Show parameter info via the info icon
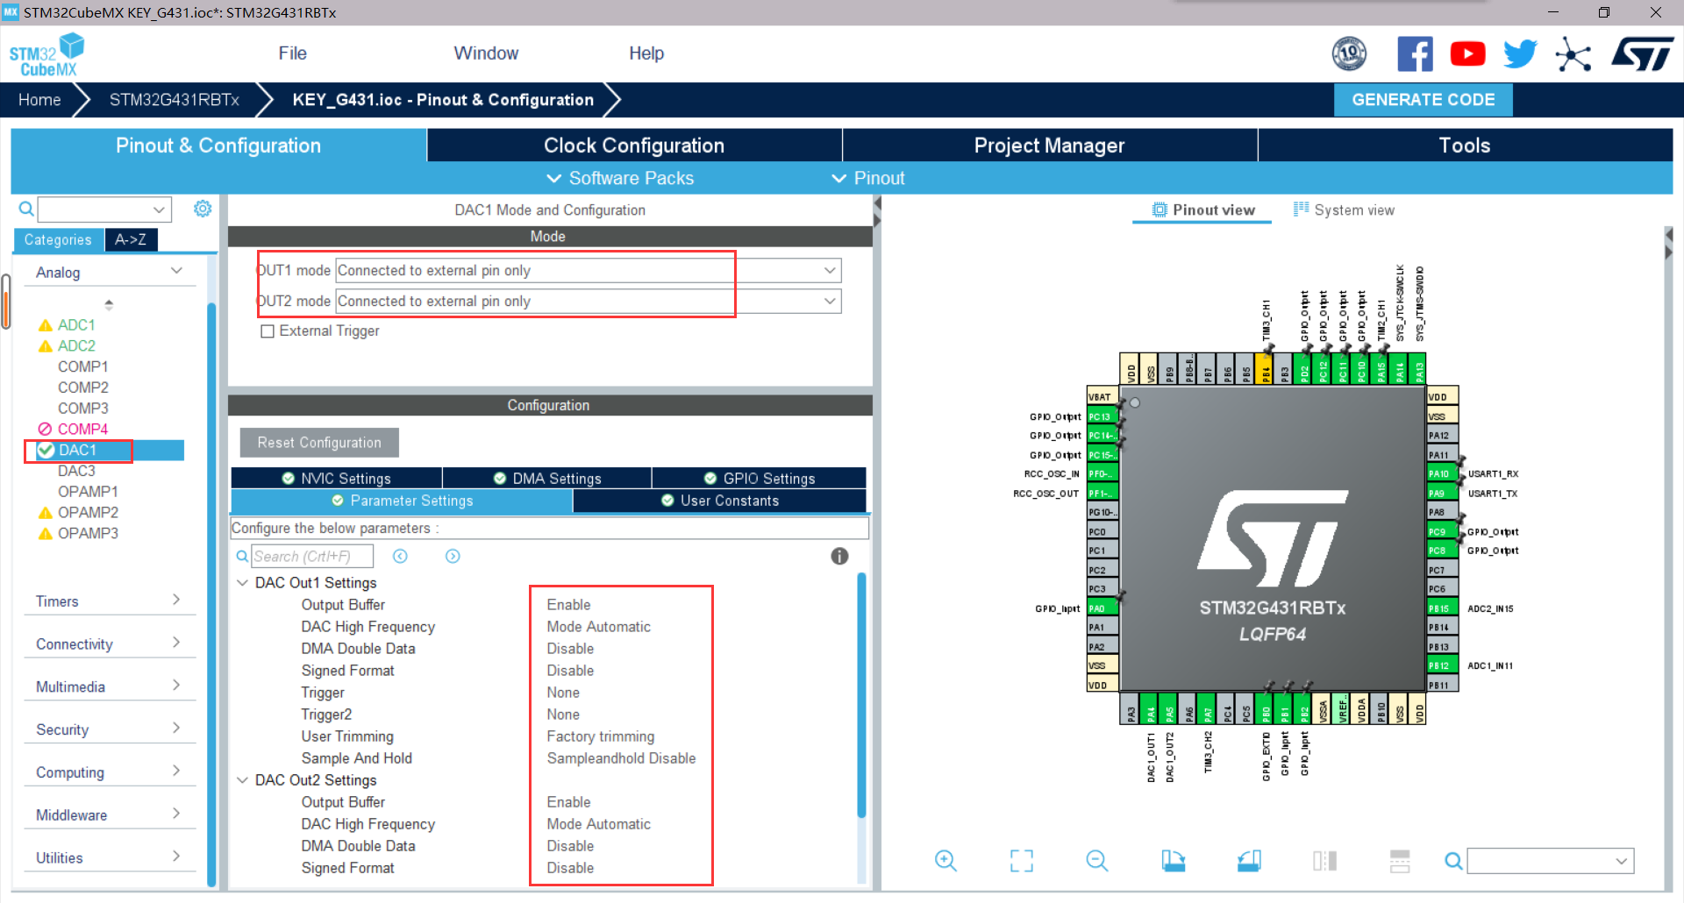The width and height of the screenshot is (1684, 903). 839,556
